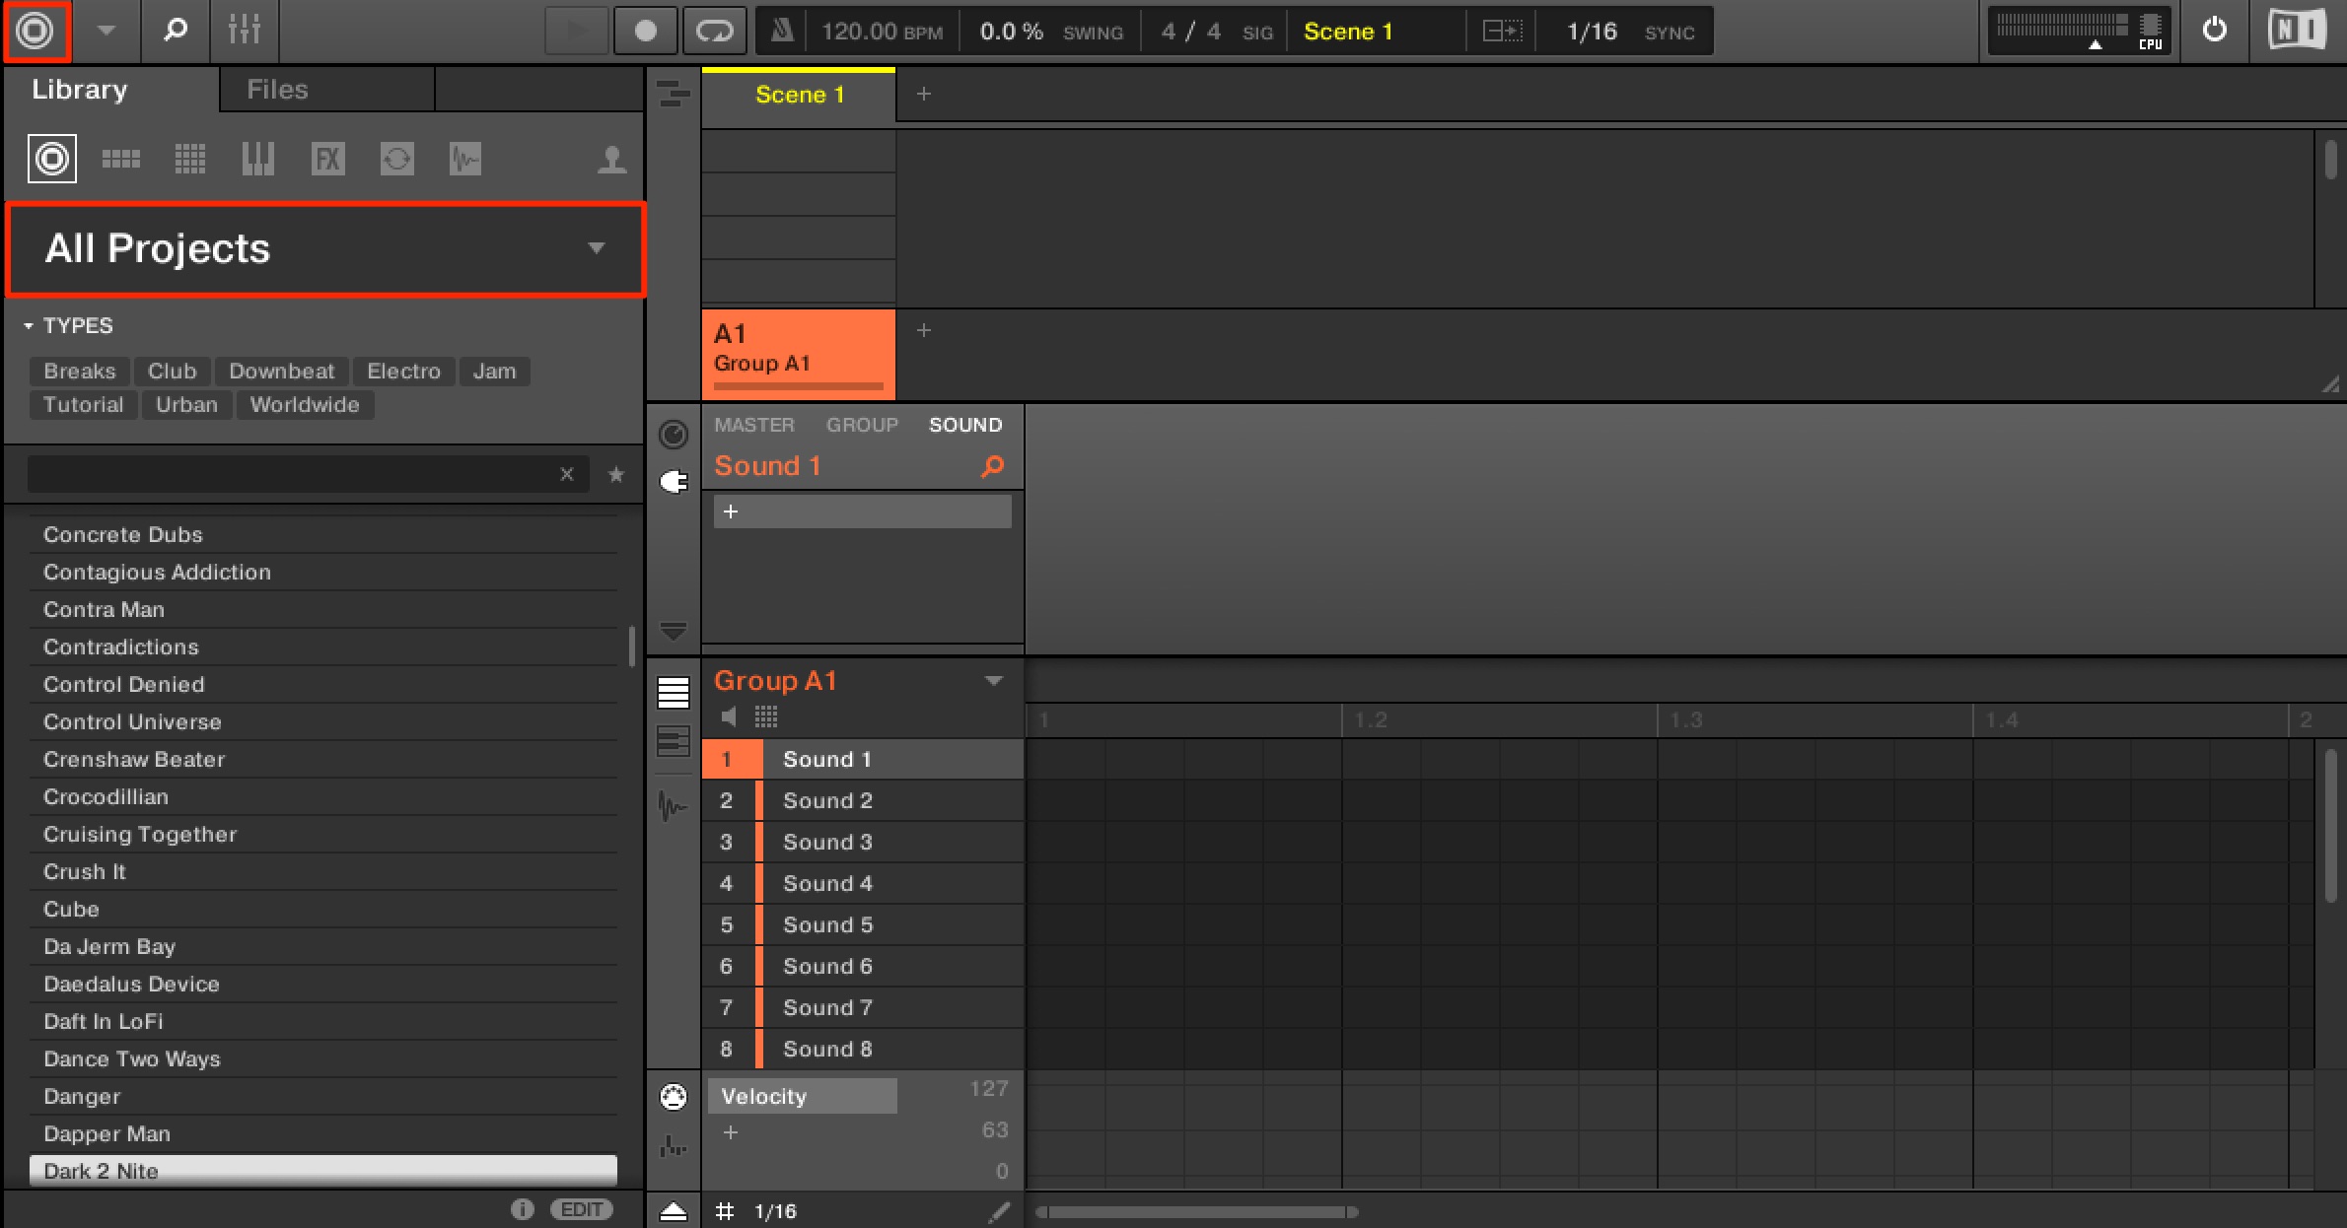The image size is (2347, 1228).
Task: Filter by Worldwide type tag
Action: tap(305, 405)
